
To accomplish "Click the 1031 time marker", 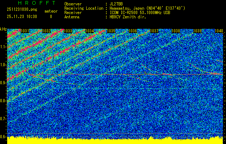I will [x=25, y=31].
